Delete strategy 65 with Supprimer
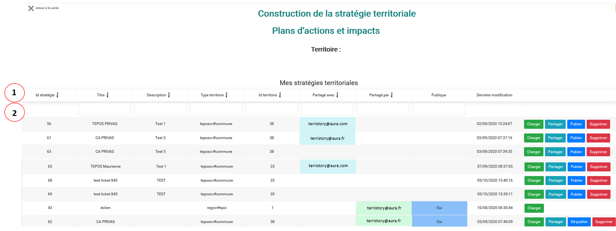Viewport: 616px width, 231px height. (x=599, y=167)
